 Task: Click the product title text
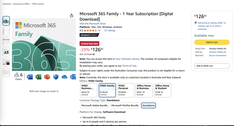point(126,17)
